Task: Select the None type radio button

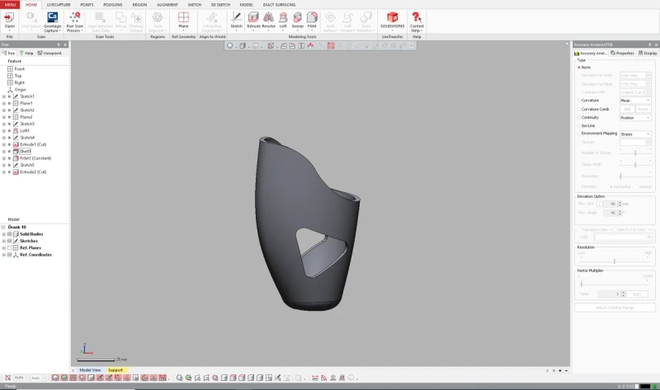Action: pyautogui.click(x=579, y=68)
